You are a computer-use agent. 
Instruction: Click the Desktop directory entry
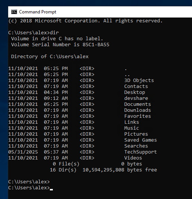click(135, 92)
